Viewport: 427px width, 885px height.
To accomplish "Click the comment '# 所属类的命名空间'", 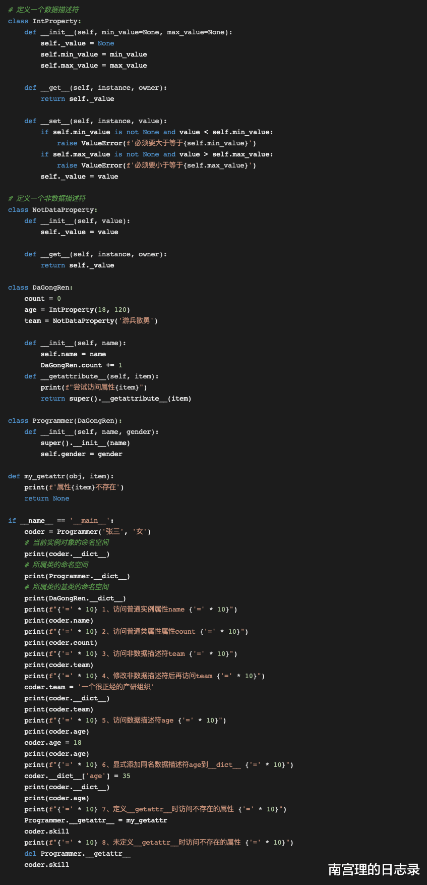I will pyautogui.click(x=56, y=565).
